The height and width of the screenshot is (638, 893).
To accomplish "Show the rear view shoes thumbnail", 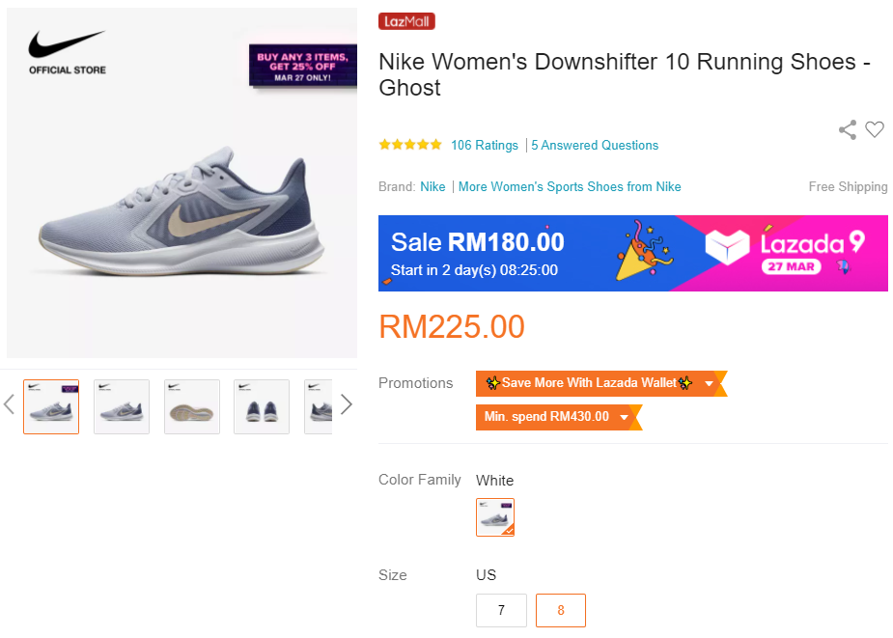I will coord(262,406).
